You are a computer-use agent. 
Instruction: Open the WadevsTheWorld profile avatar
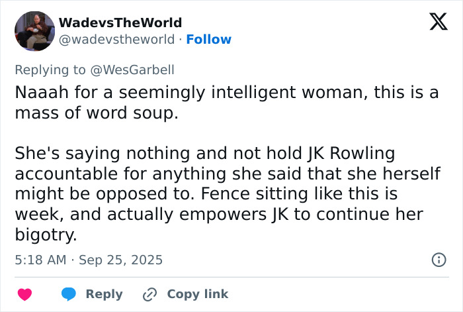pyautogui.click(x=34, y=31)
